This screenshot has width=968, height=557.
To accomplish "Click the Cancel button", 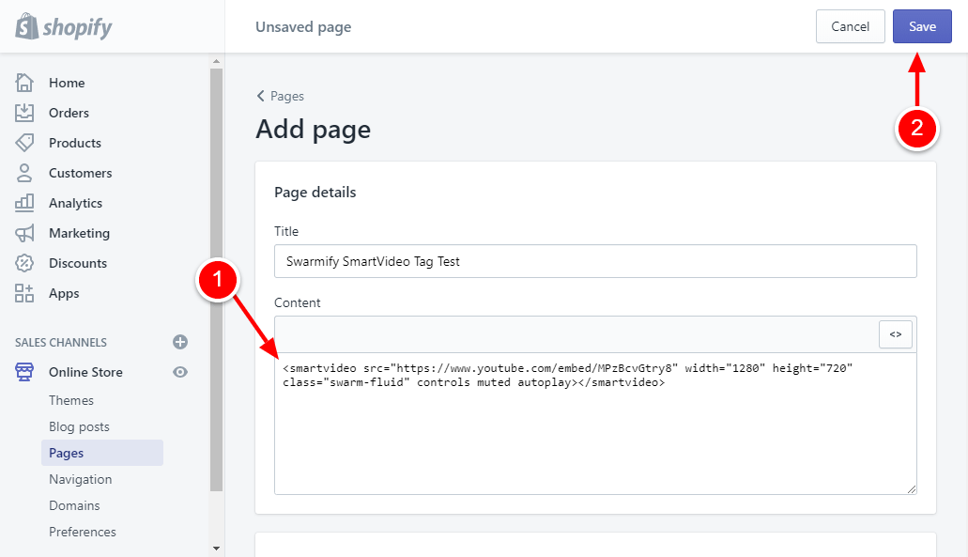I will tap(850, 26).
